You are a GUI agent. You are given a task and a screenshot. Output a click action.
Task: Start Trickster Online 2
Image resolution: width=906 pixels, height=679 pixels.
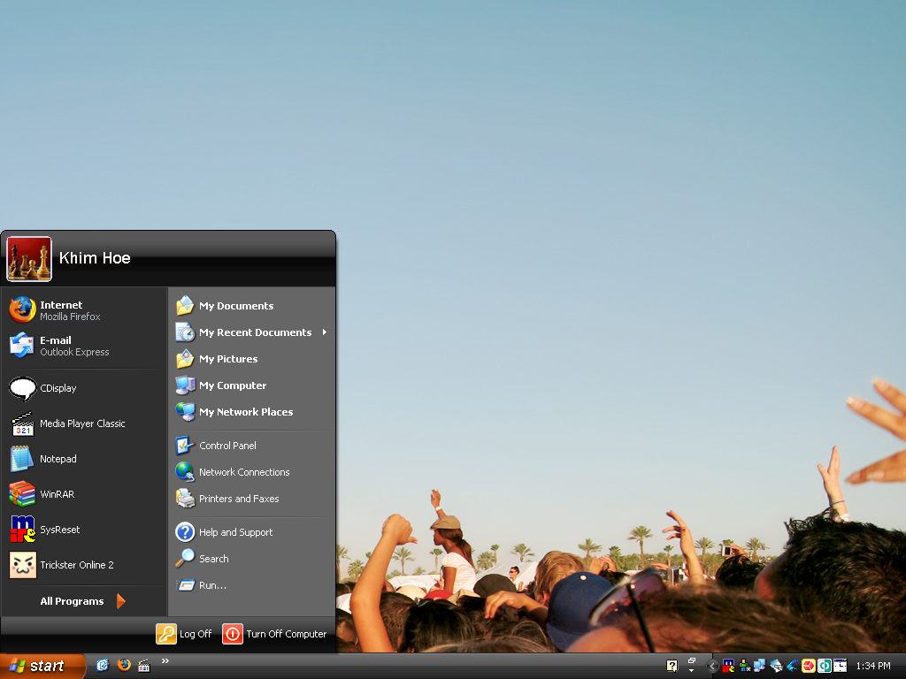(x=84, y=565)
